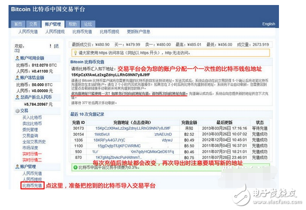The width and height of the screenshot is (306, 210).
Task: Click the green plus icon in the fee notice
Action: pos(75,167)
